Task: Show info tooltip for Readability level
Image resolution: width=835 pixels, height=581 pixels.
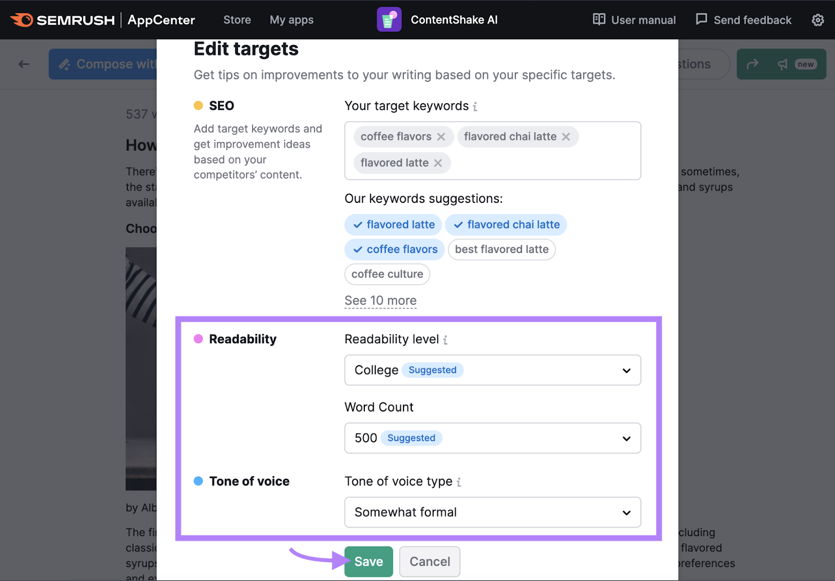Action: 445,340
